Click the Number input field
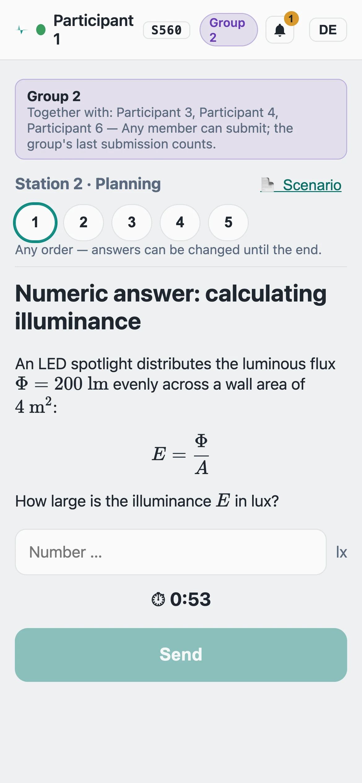362x783 pixels. 171,552
